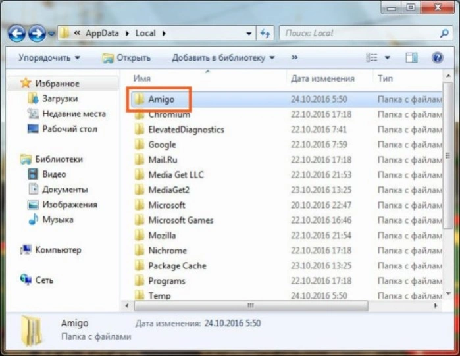Open the address bar history dropdown
The image size is (460, 356).
point(249,34)
